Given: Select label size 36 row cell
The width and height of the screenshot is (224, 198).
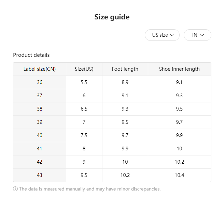Looking at the screenshot, I should pos(40,82).
